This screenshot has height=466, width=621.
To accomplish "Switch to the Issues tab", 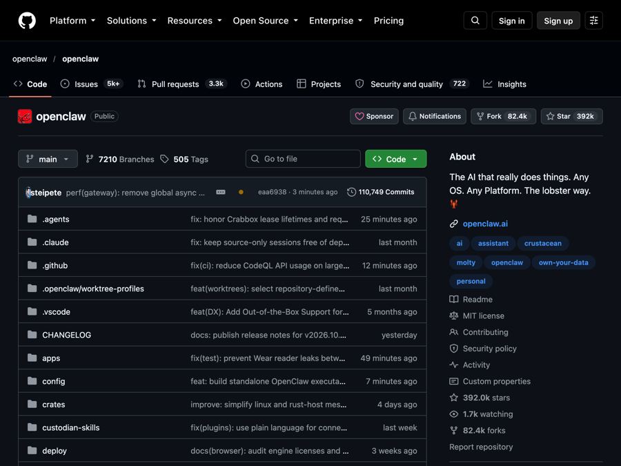I will pos(92,84).
